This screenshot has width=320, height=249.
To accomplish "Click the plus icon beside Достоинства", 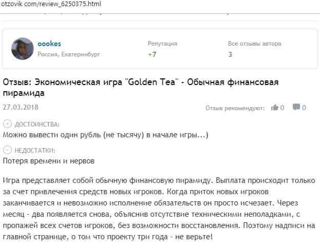I will tap(7, 124).
